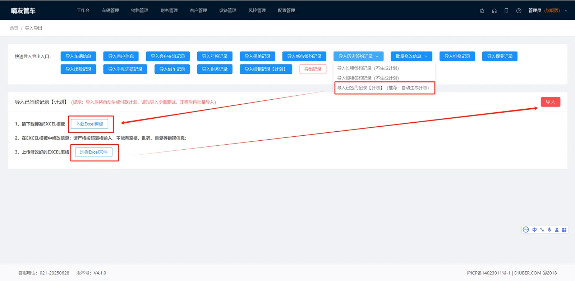Open the 财务管理 menu
Image resolution: width=575 pixels, height=281 pixels.
pyautogui.click(x=169, y=10)
